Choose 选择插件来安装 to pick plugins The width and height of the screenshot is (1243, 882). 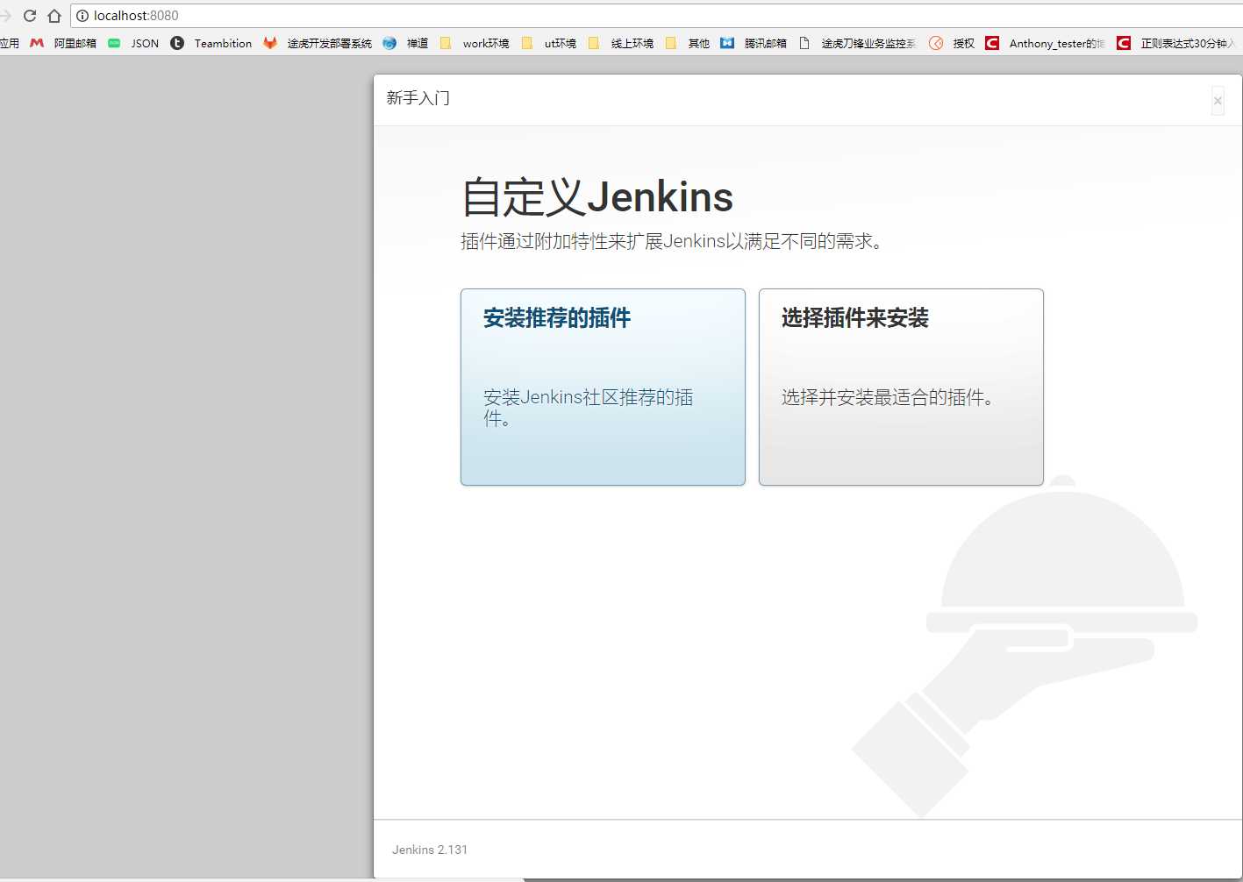point(901,387)
